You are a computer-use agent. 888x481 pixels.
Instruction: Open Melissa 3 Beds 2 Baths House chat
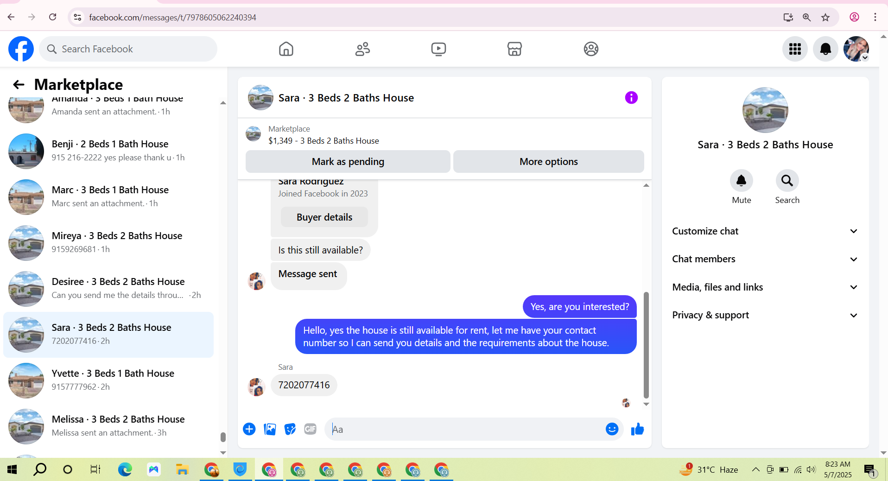(108, 426)
